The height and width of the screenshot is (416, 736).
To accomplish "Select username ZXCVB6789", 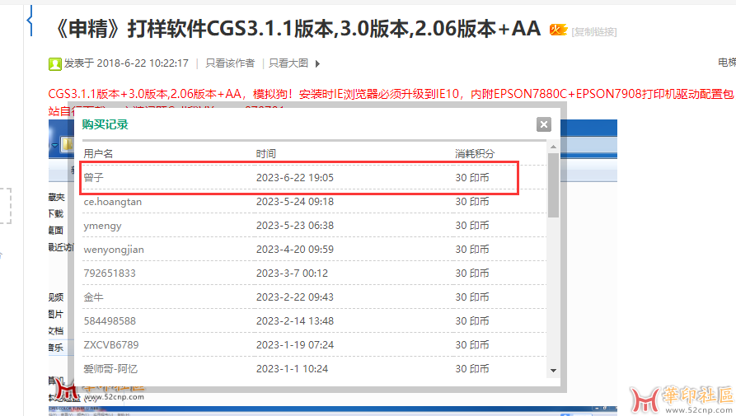I will point(111,345).
